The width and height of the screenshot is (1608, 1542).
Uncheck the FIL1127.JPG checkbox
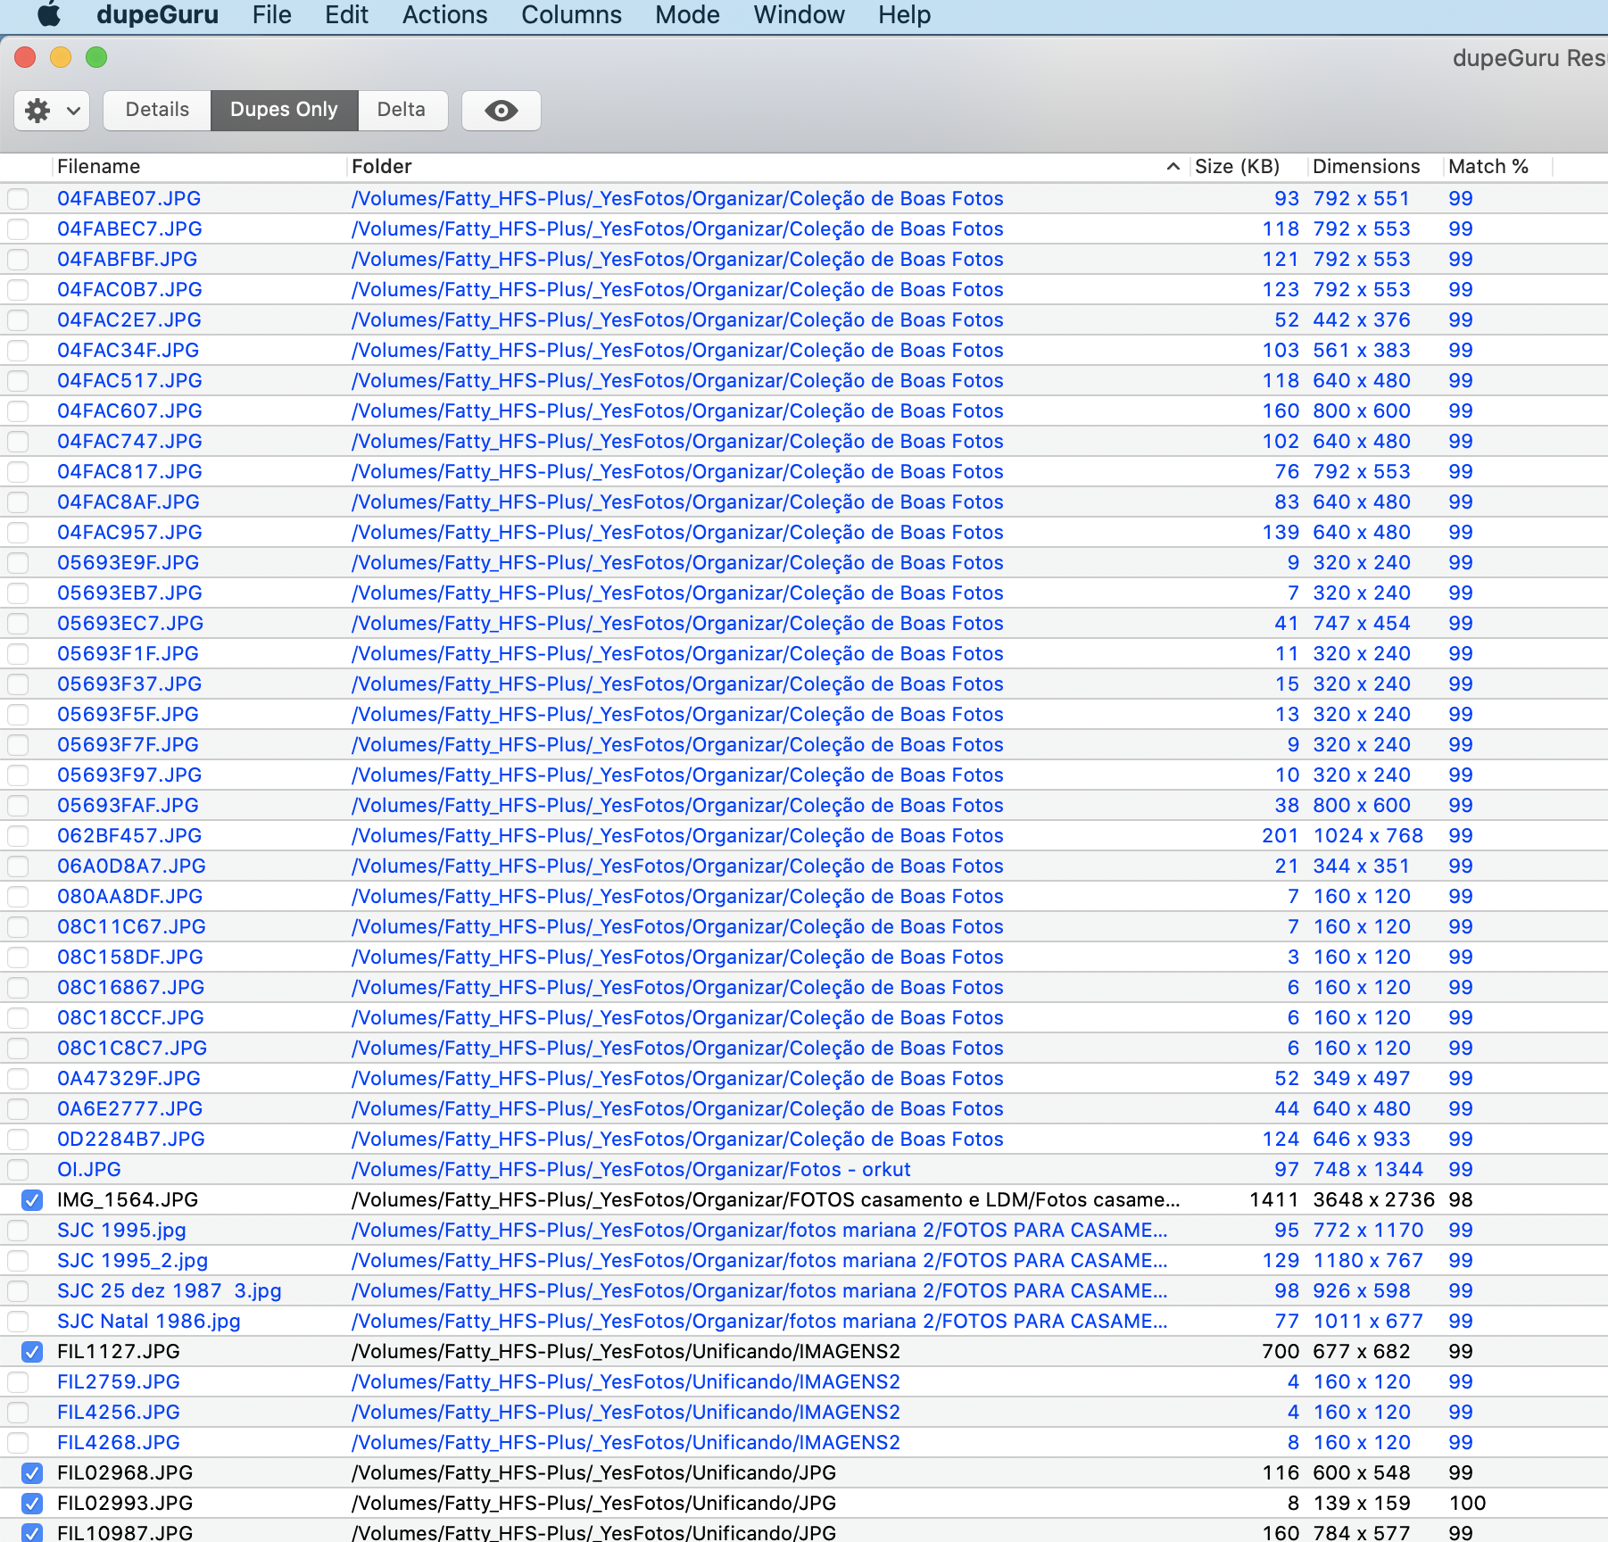coord(32,1352)
